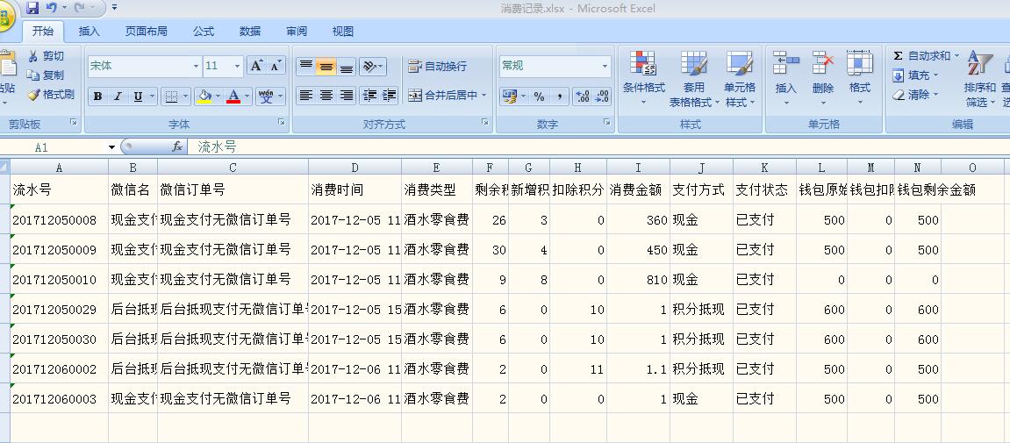Align text to top of cell
This screenshot has height=443, width=1010.
point(306,66)
